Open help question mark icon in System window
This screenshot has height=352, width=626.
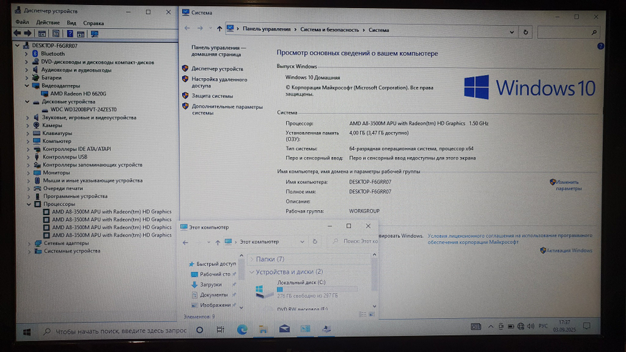[600, 46]
